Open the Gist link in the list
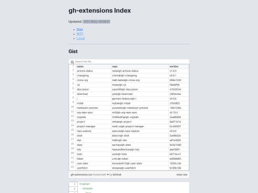 coord(80,30)
